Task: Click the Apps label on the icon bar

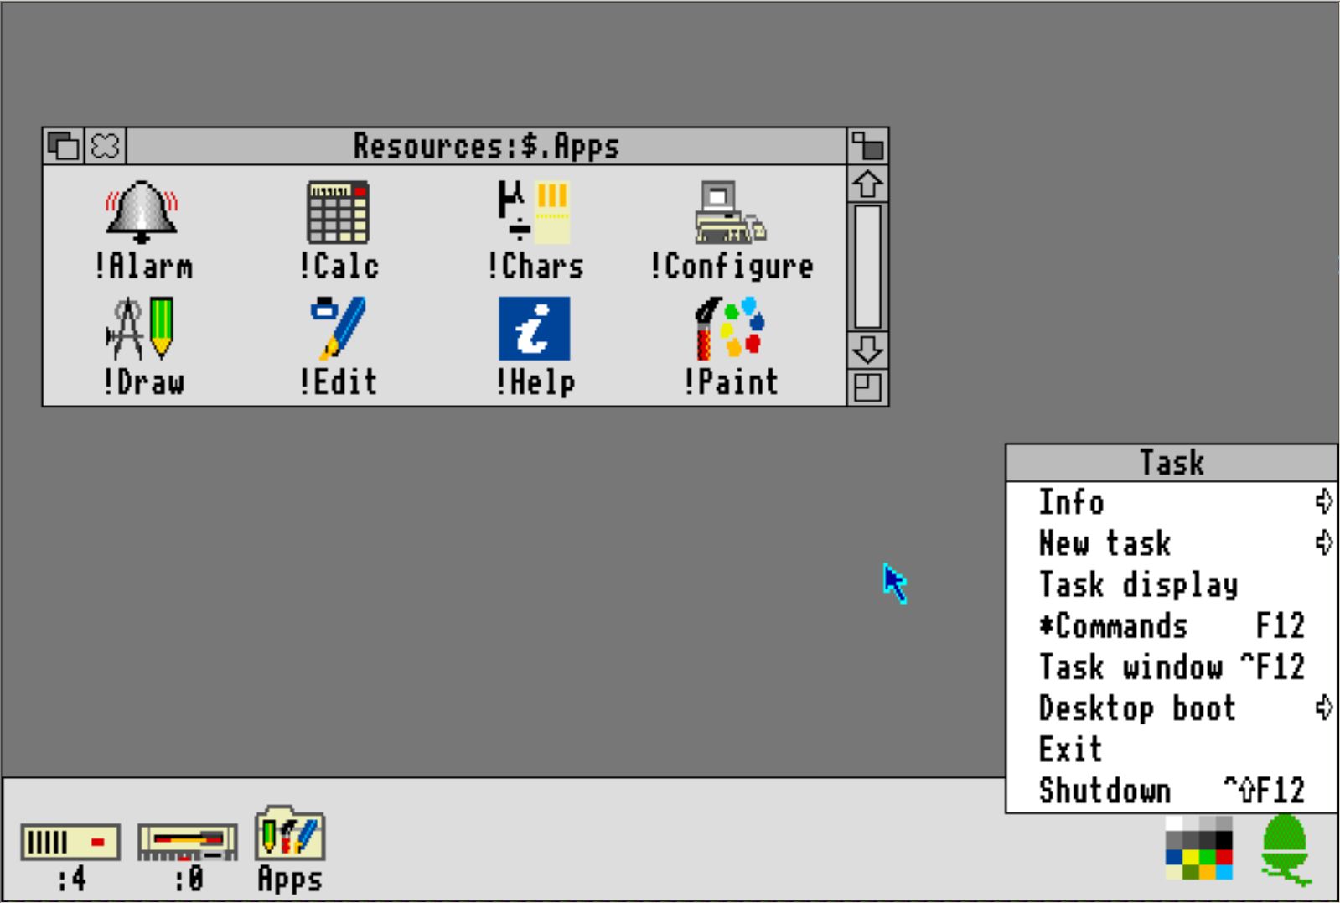Action: pyautogui.click(x=289, y=879)
